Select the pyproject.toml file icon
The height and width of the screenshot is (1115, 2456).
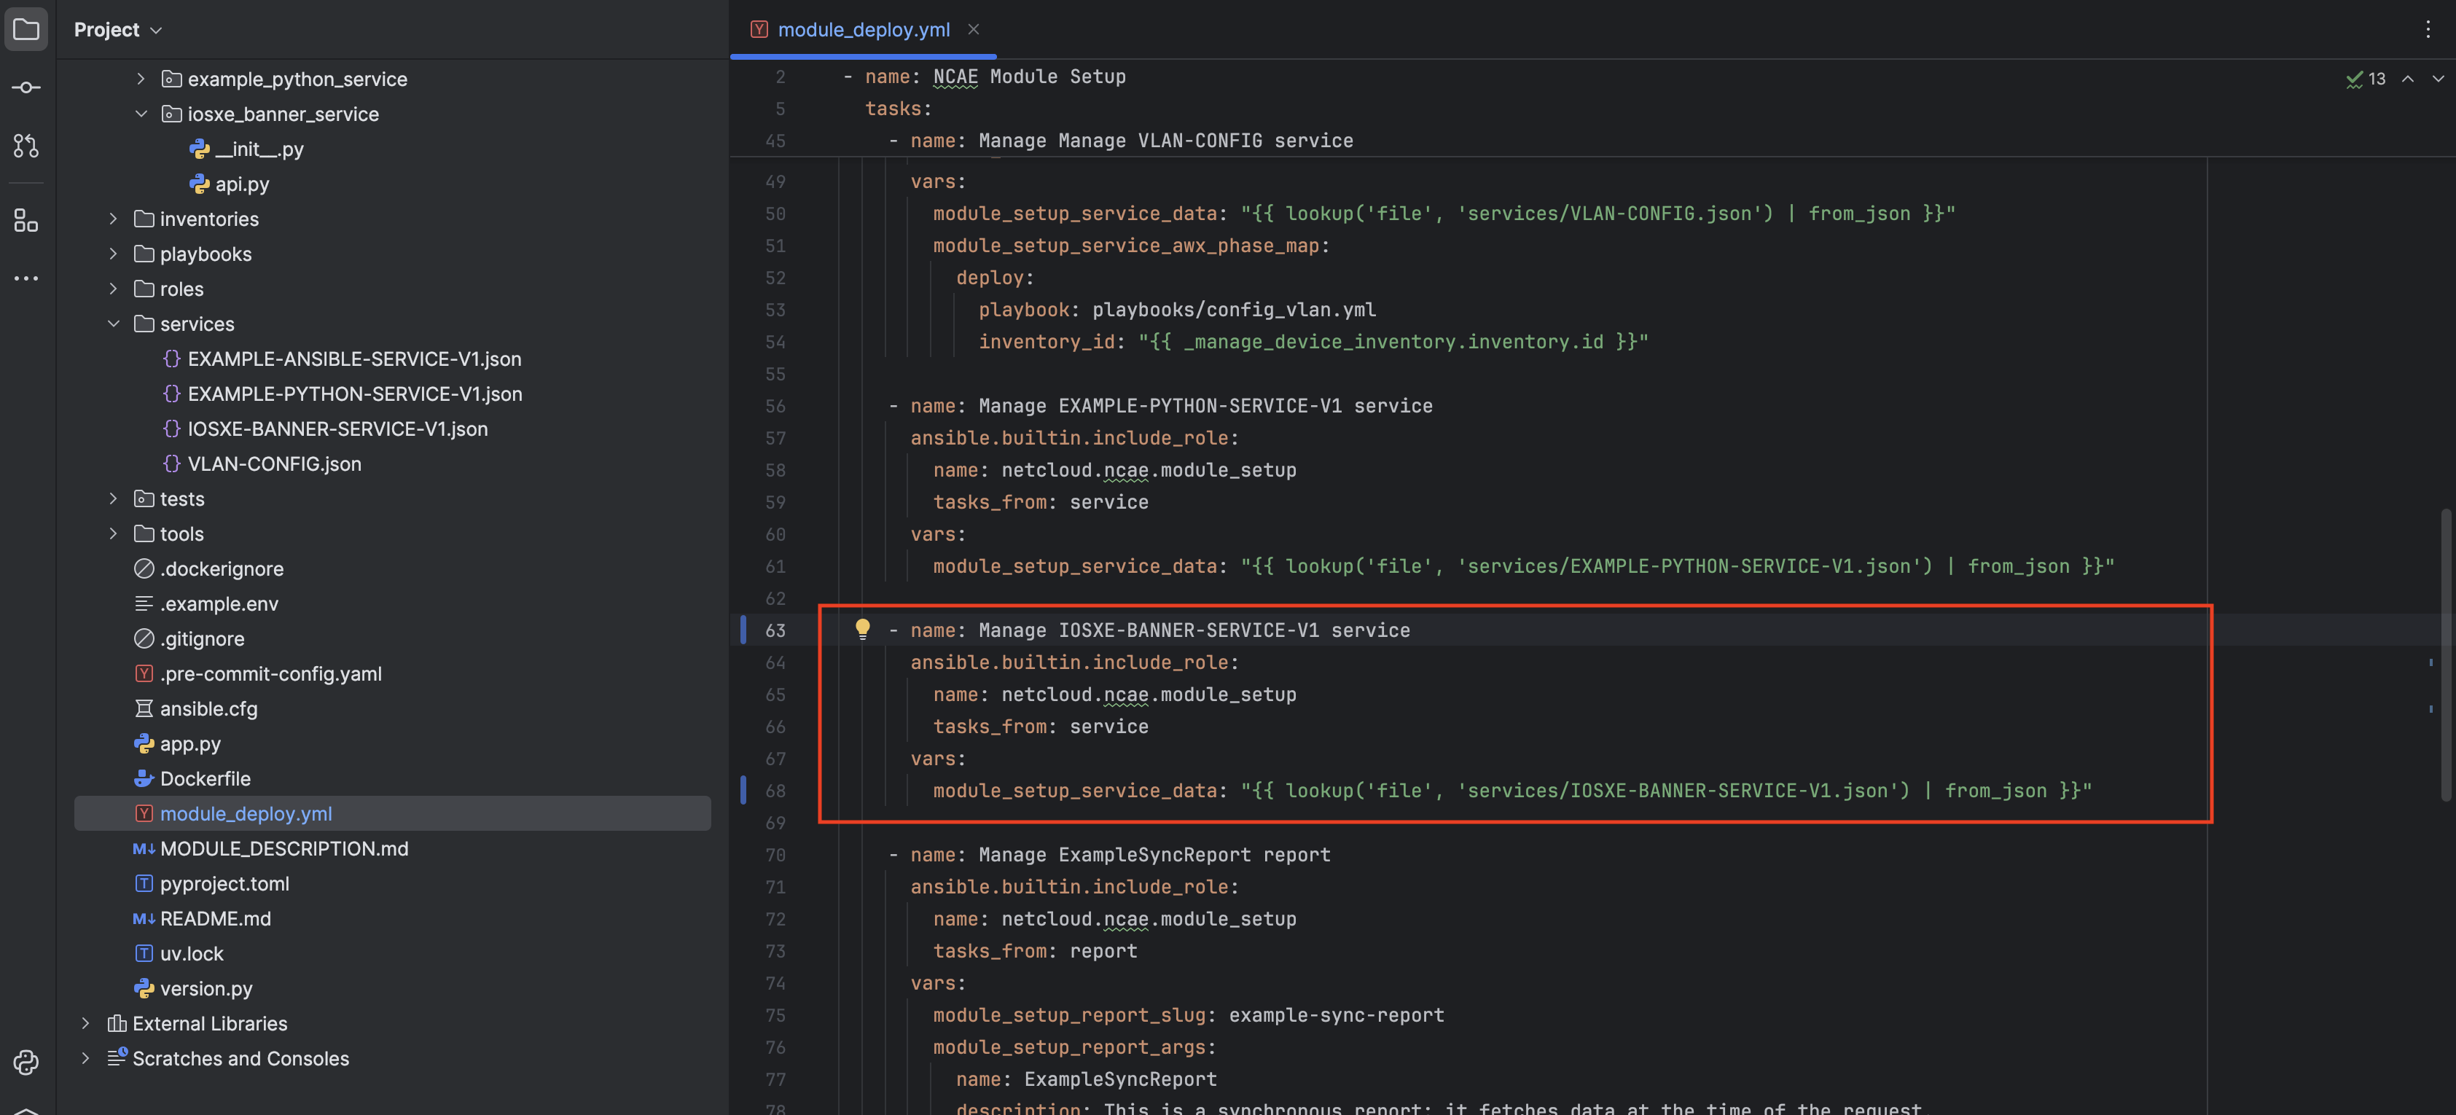(x=144, y=885)
